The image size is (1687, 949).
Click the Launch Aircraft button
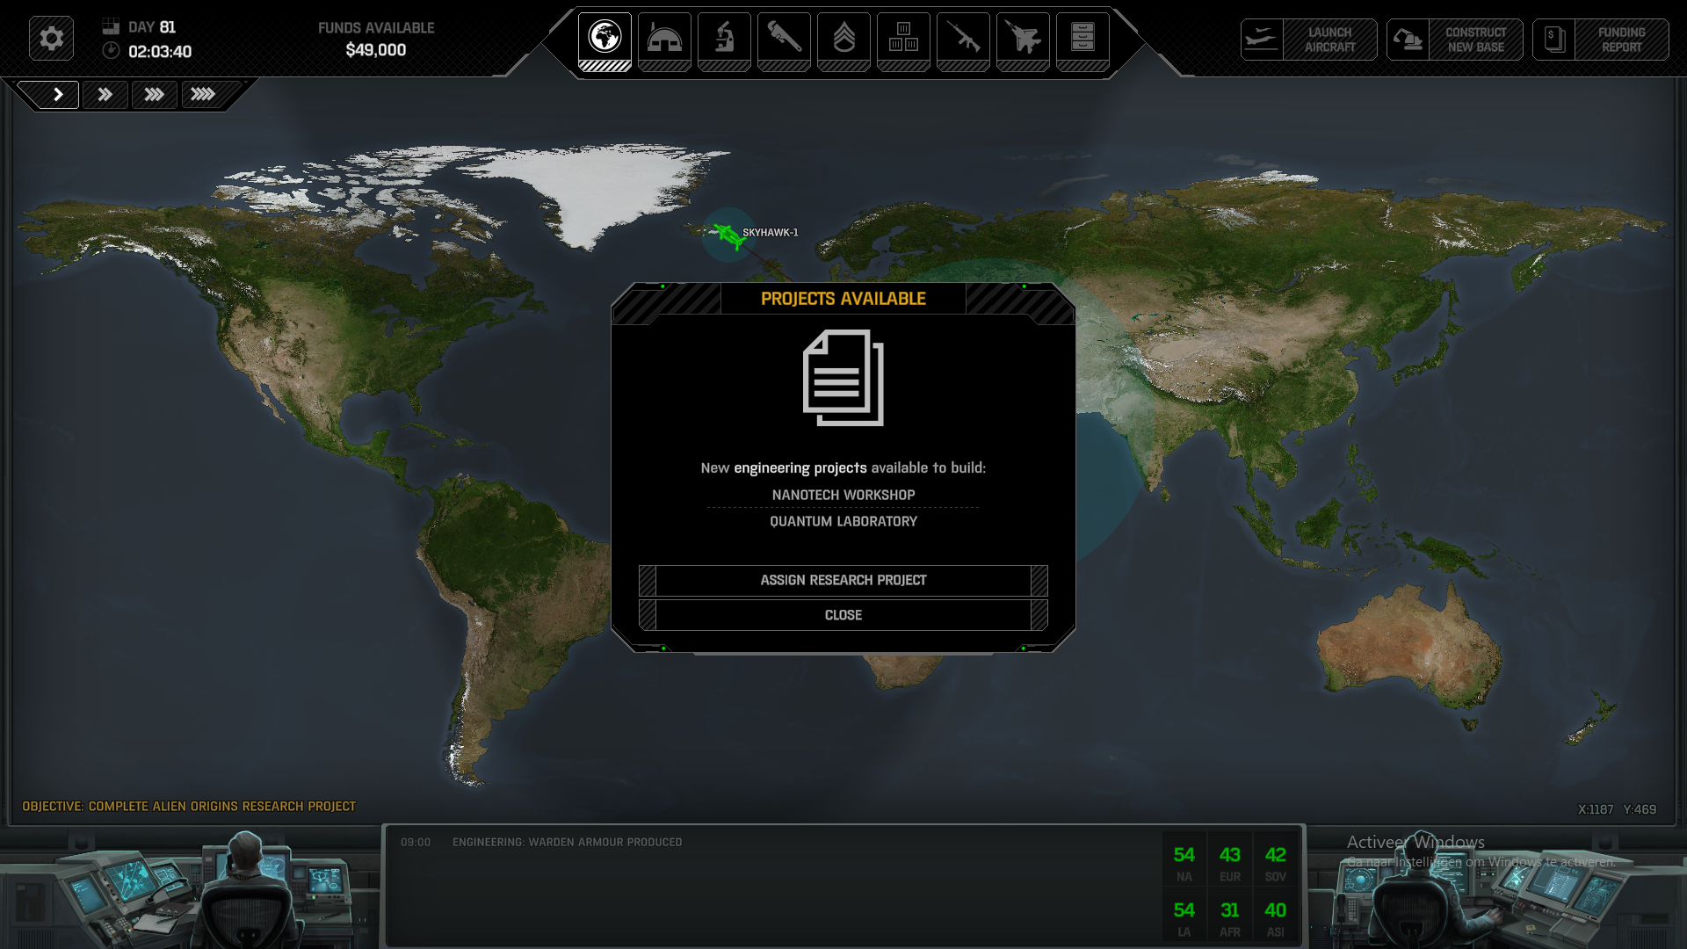pyautogui.click(x=1309, y=40)
